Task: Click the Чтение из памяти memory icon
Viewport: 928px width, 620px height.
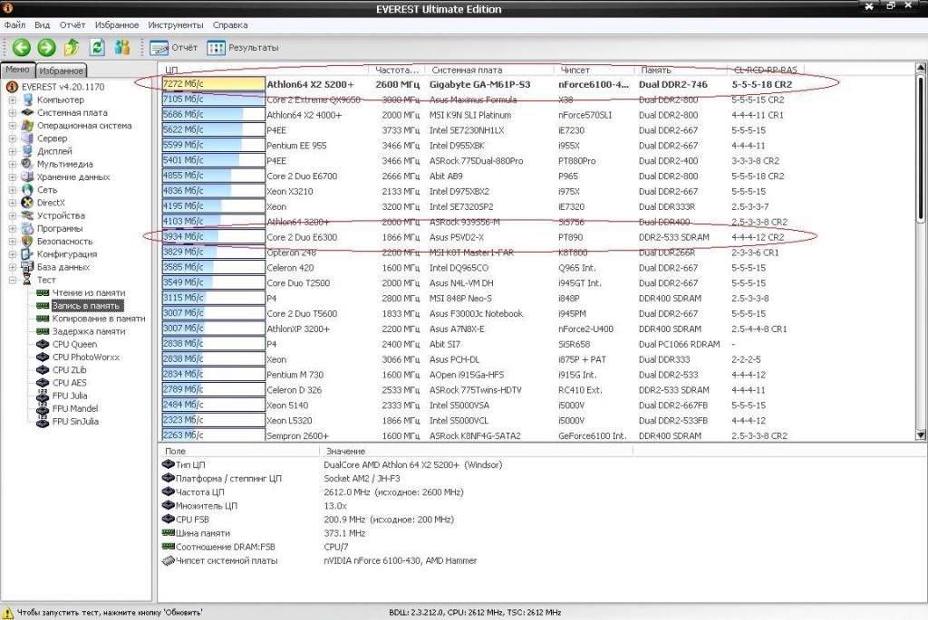Action: [x=43, y=292]
